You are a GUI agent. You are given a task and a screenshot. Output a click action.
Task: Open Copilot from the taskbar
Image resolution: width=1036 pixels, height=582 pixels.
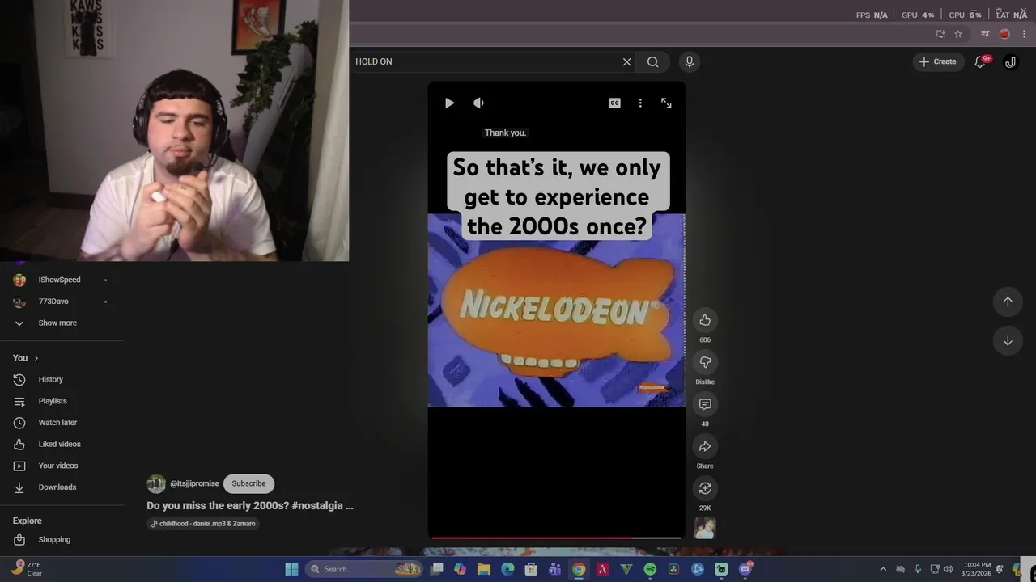(x=461, y=569)
